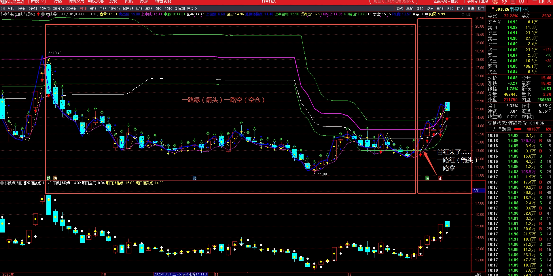Screen dimensions: 553x276
Task: Click the 主力净额 detail list icon
Action: point(509,129)
